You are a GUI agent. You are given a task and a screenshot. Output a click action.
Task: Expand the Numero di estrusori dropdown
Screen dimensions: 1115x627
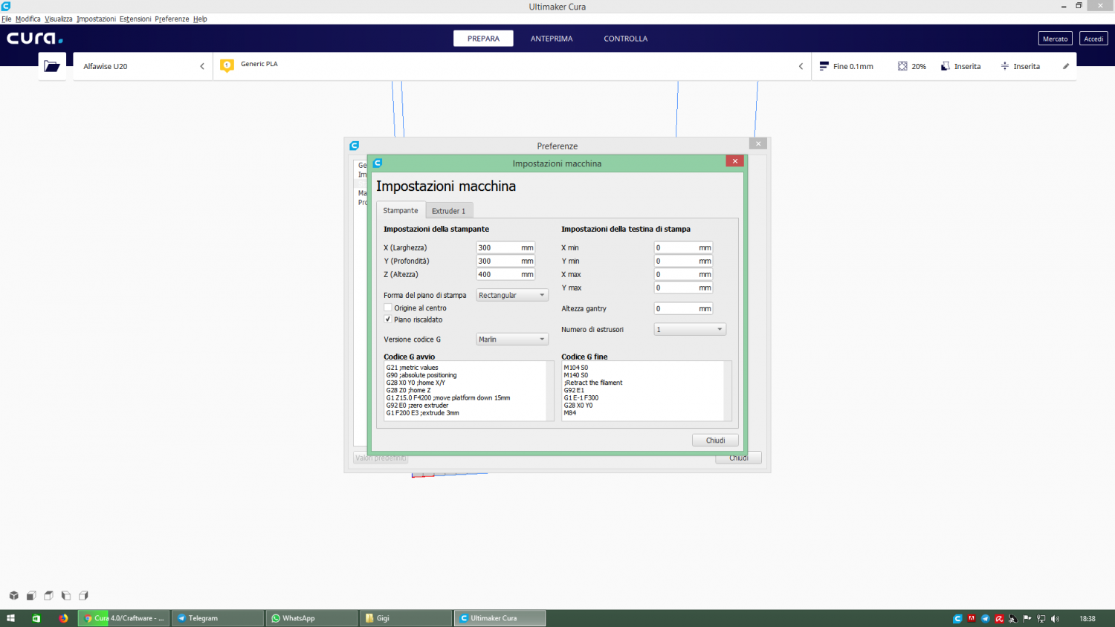[x=689, y=329]
